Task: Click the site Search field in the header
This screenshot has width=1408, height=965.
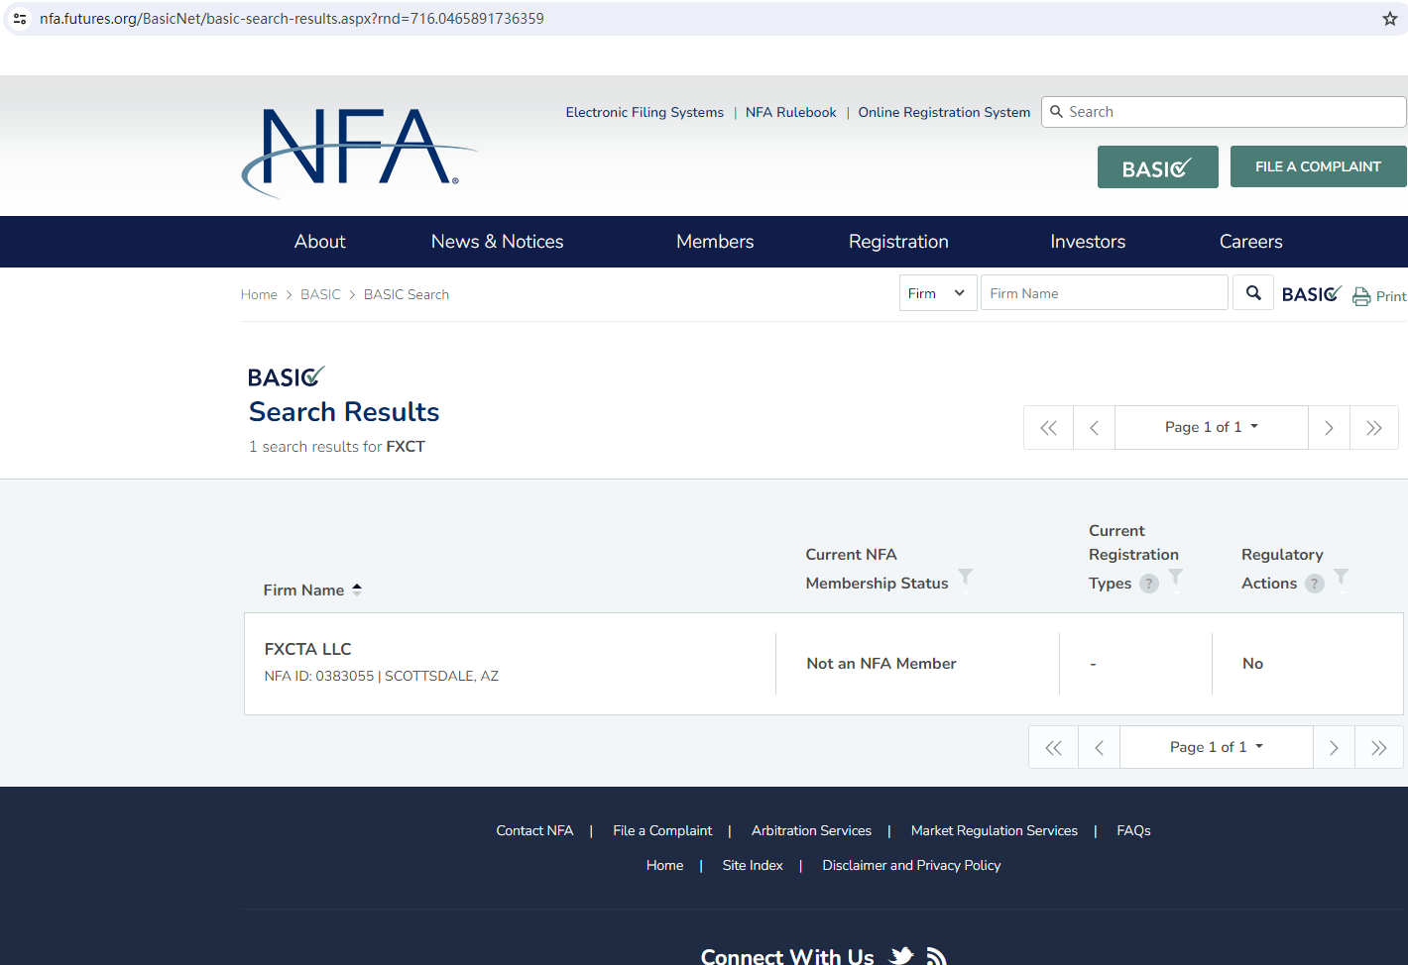Action: 1230,112
